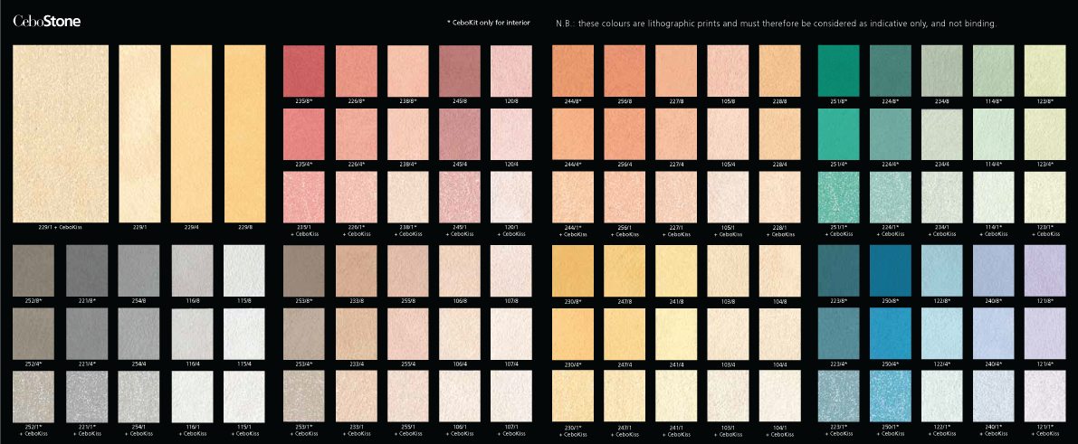Choose the 252/8* taupe swatch
Image resolution: width=1078 pixels, height=444 pixels.
coord(33,269)
